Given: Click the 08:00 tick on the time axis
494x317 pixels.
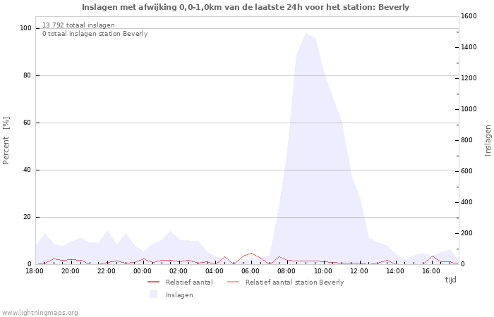Looking at the screenshot, I should point(287,271).
